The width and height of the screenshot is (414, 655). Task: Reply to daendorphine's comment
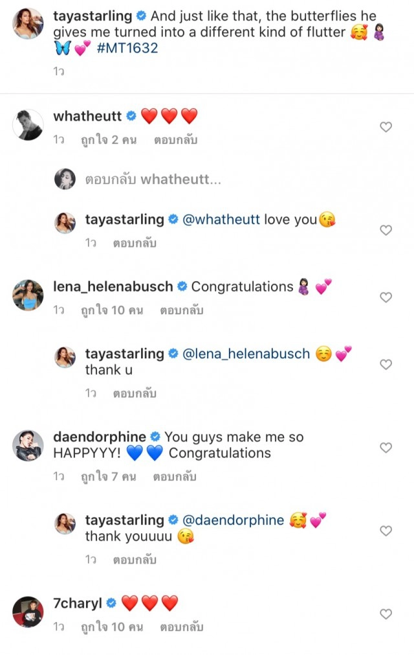tap(175, 477)
